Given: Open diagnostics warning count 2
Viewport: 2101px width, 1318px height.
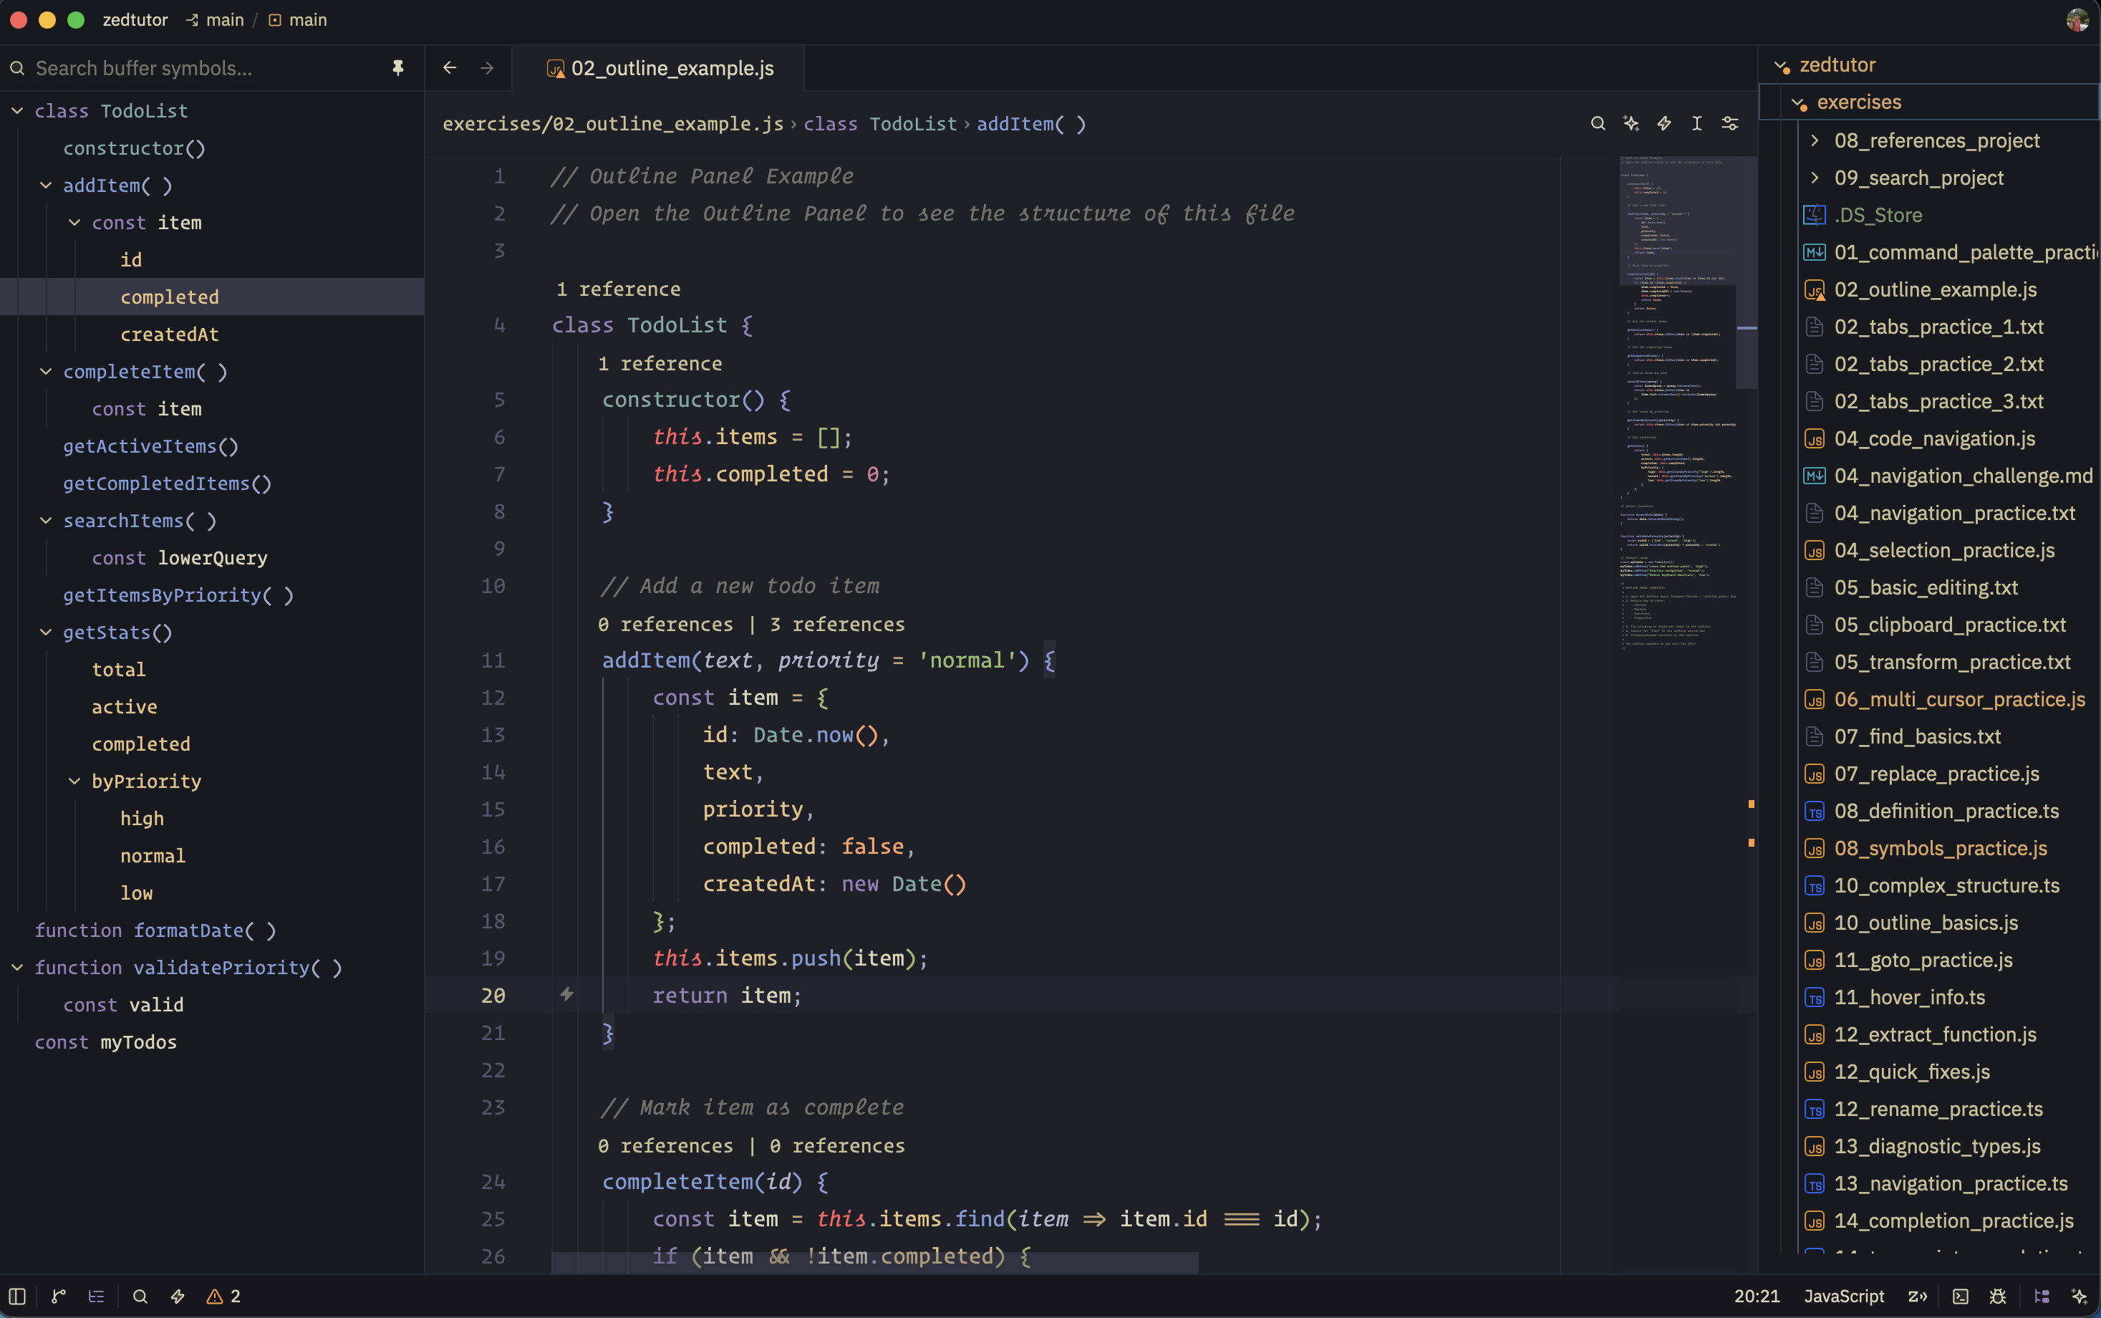Looking at the screenshot, I should coord(223,1297).
